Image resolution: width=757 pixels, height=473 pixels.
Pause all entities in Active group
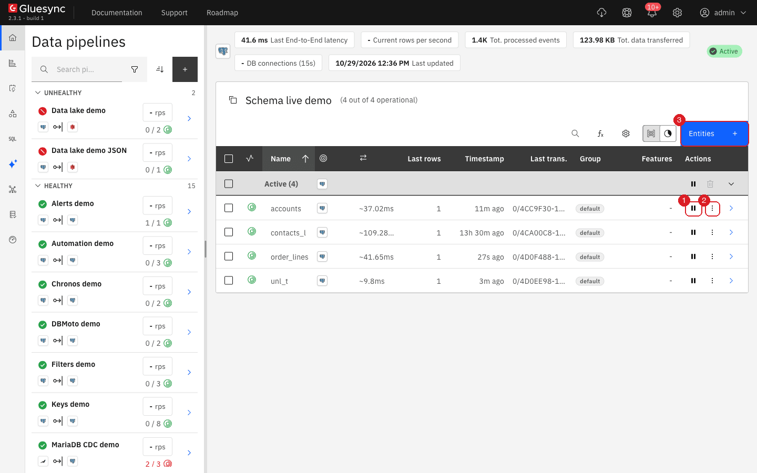(x=693, y=184)
